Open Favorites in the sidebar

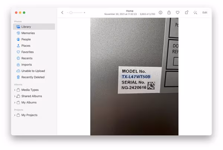[34, 52]
